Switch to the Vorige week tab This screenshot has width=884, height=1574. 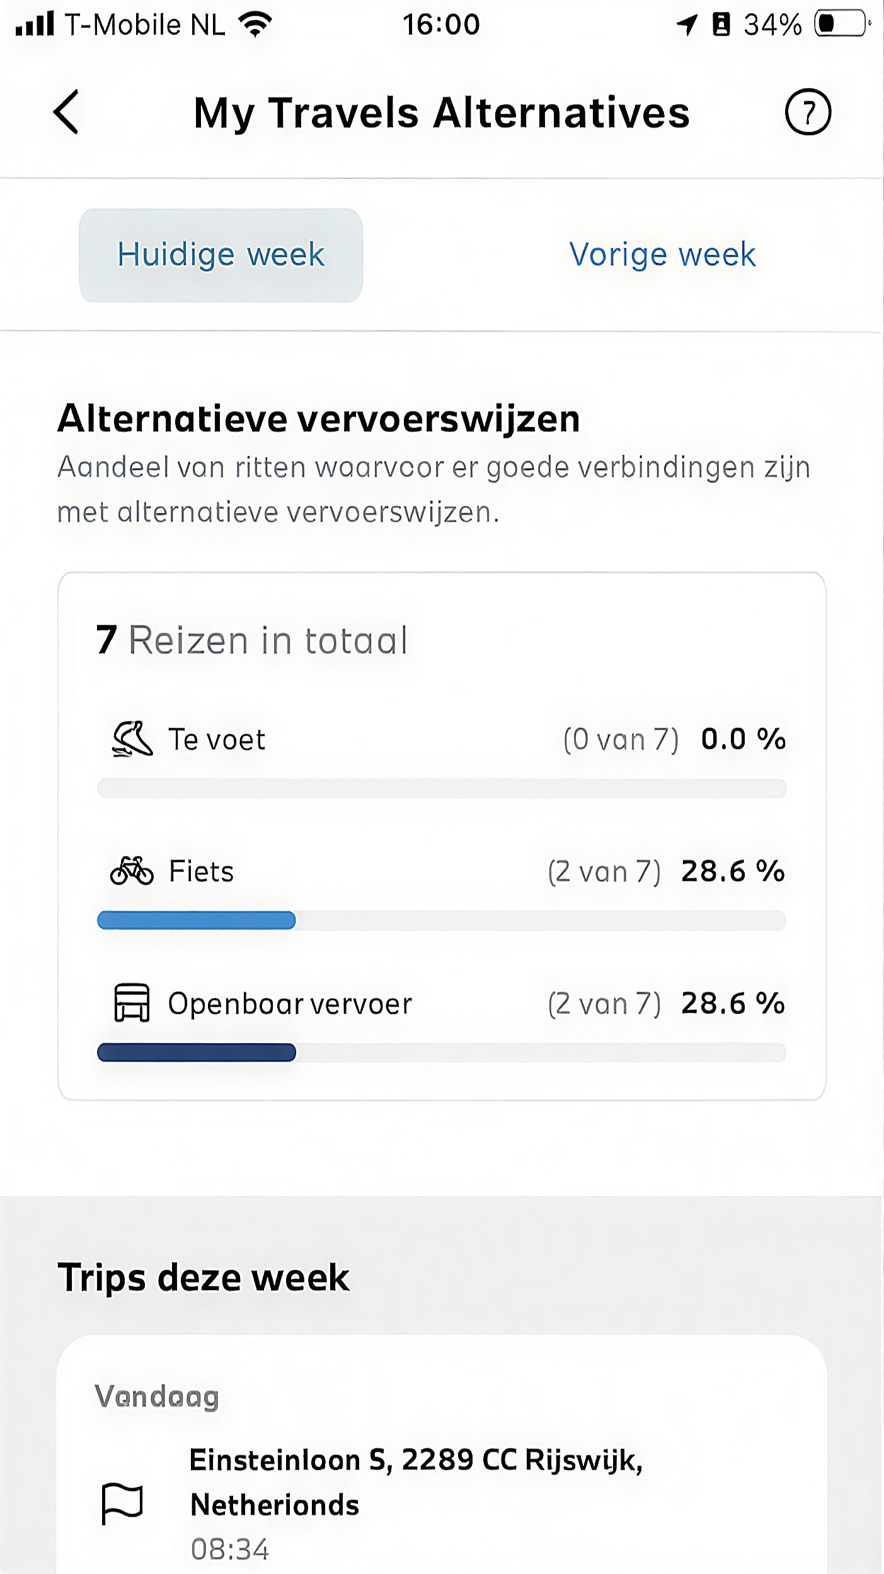point(662,255)
